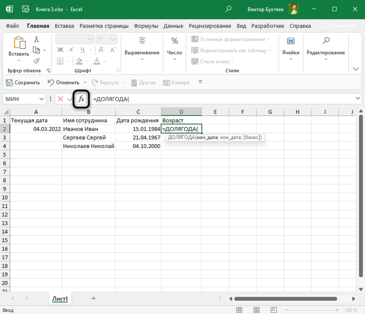Click cell with Сергеев Сергей
Image resolution: width=365 pixels, height=314 pixels.
click(89, 138)
